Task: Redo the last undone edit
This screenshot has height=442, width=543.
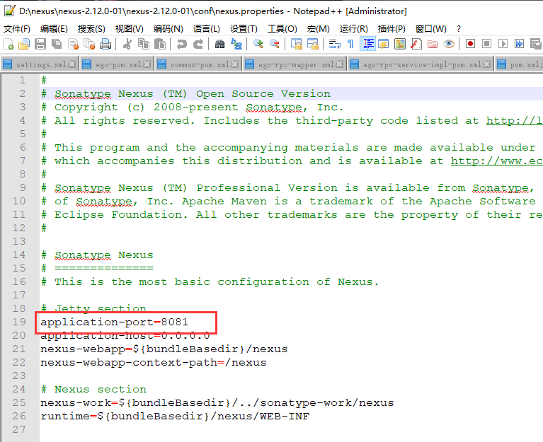Action: coord(198,44)
